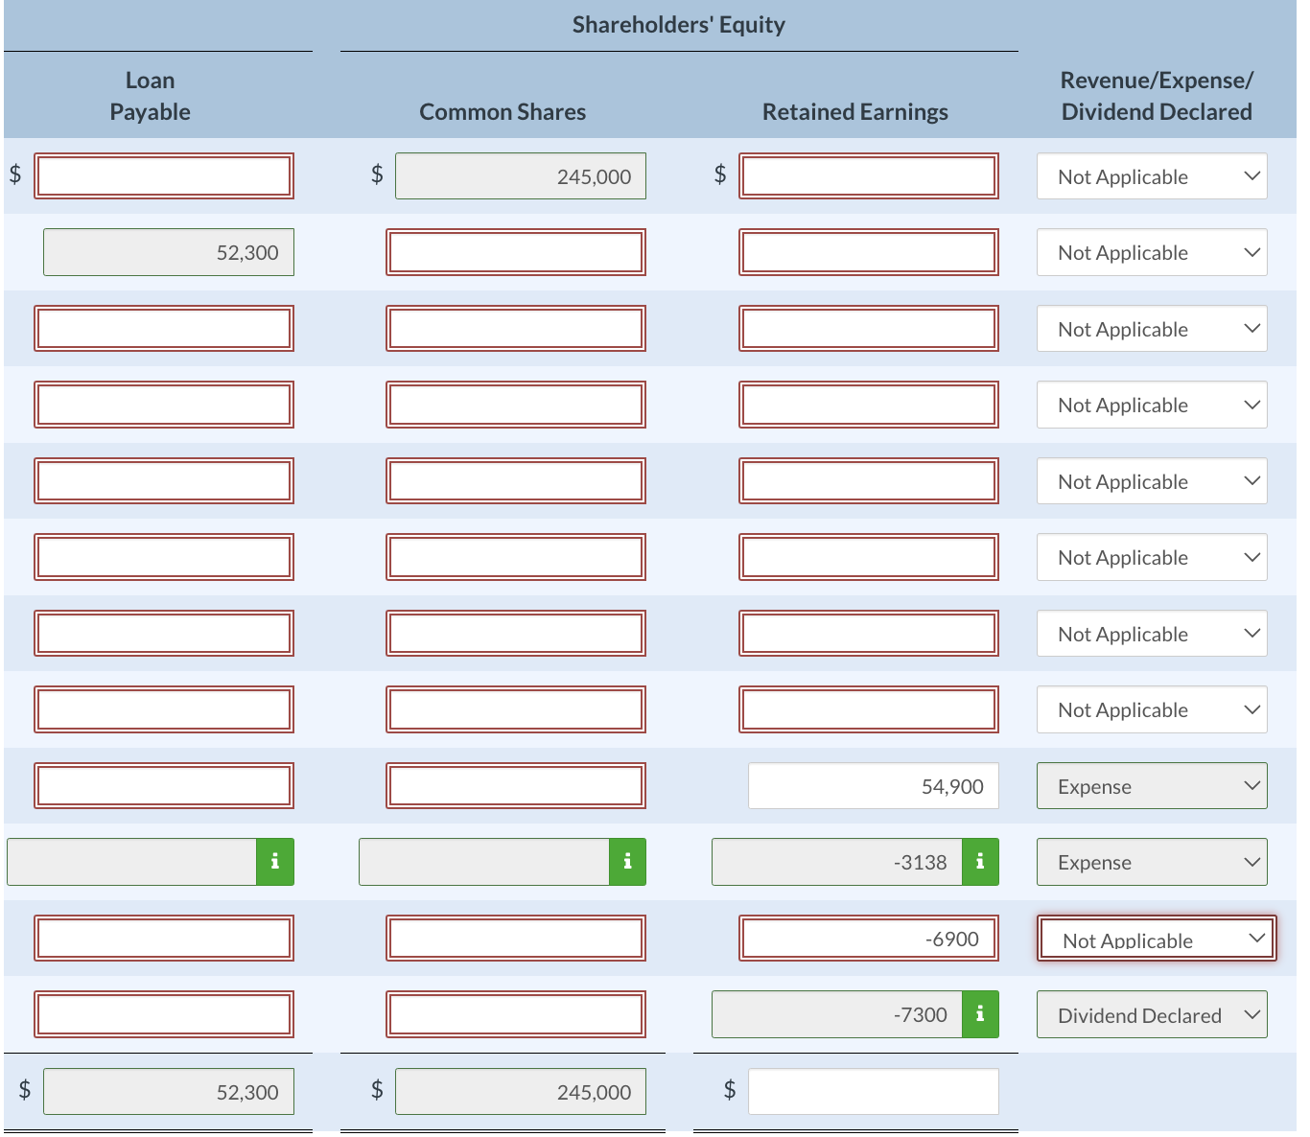
Task: Click the Retained Earnings field in the first 245,000 row
Action: click(869, 176)
